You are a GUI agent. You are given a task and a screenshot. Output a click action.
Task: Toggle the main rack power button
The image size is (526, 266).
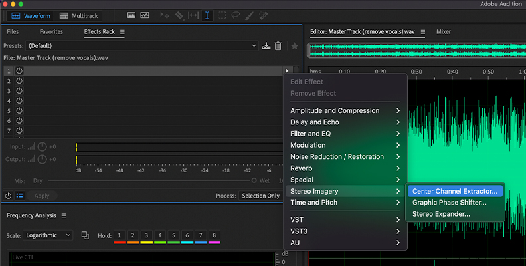tap(9, 196)
